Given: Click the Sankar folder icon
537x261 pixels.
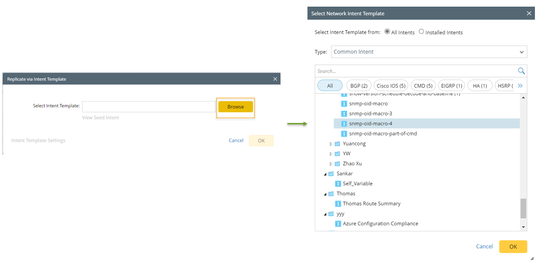Looking at the screenshot, I should pos(331,174).
